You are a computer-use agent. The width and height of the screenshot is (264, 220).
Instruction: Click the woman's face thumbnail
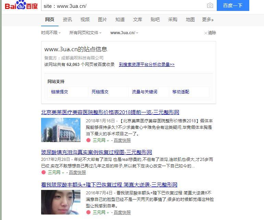(61, 202)
